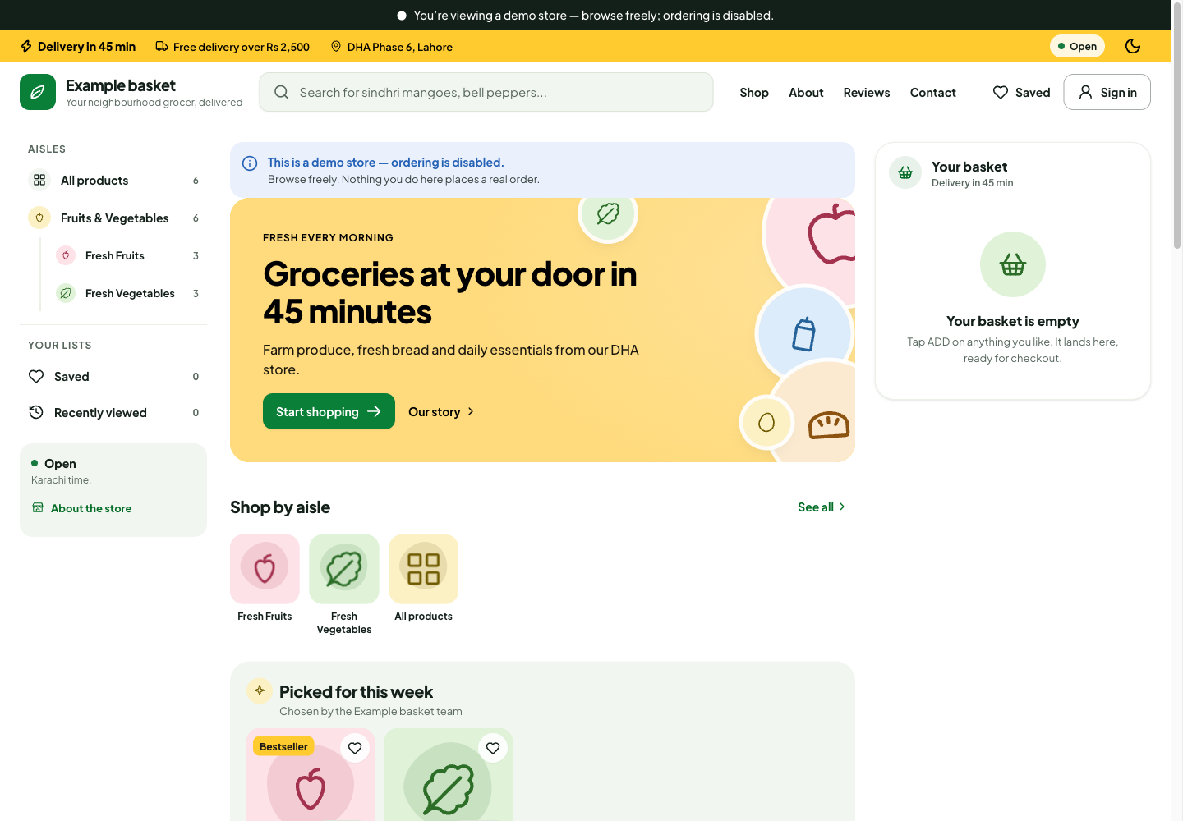Click See all aisles link
This screenshot has width=1183, height=821.
[x=822, y=507]
